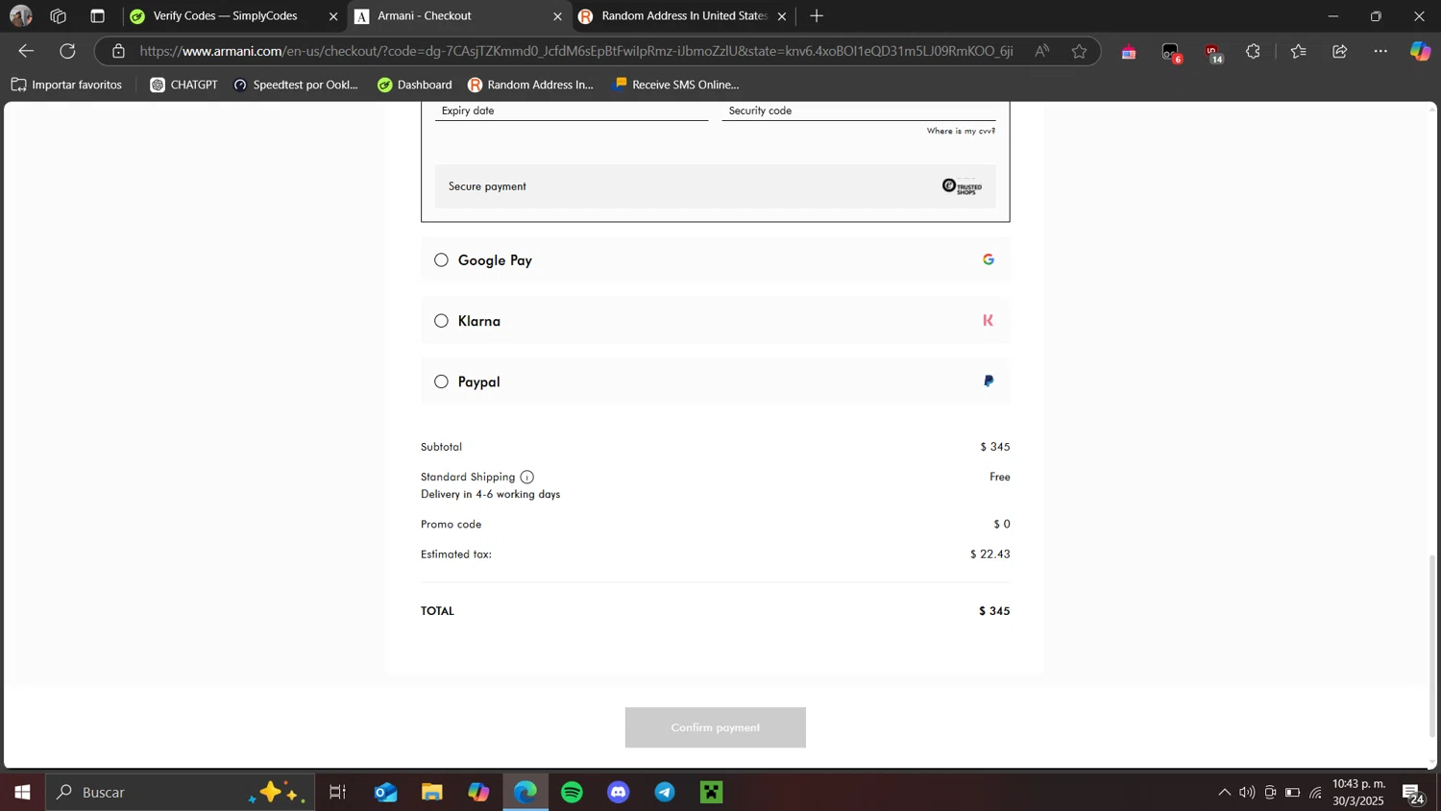
Task: Open the browser profile avatar
Action: pyautogui.click(x=20, y=16)
